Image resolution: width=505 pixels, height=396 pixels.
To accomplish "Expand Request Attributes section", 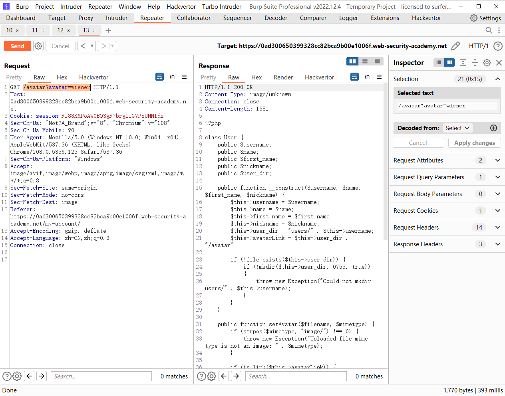I will pyautogui.click(x=498, y=160).
